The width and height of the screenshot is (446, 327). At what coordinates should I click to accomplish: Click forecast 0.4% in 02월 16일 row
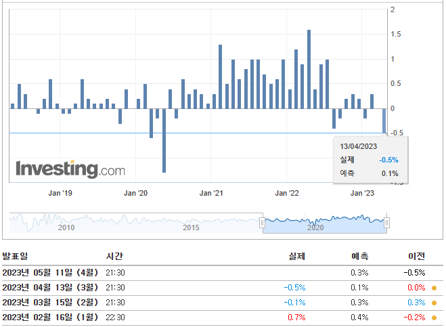(x=359, y=318)
